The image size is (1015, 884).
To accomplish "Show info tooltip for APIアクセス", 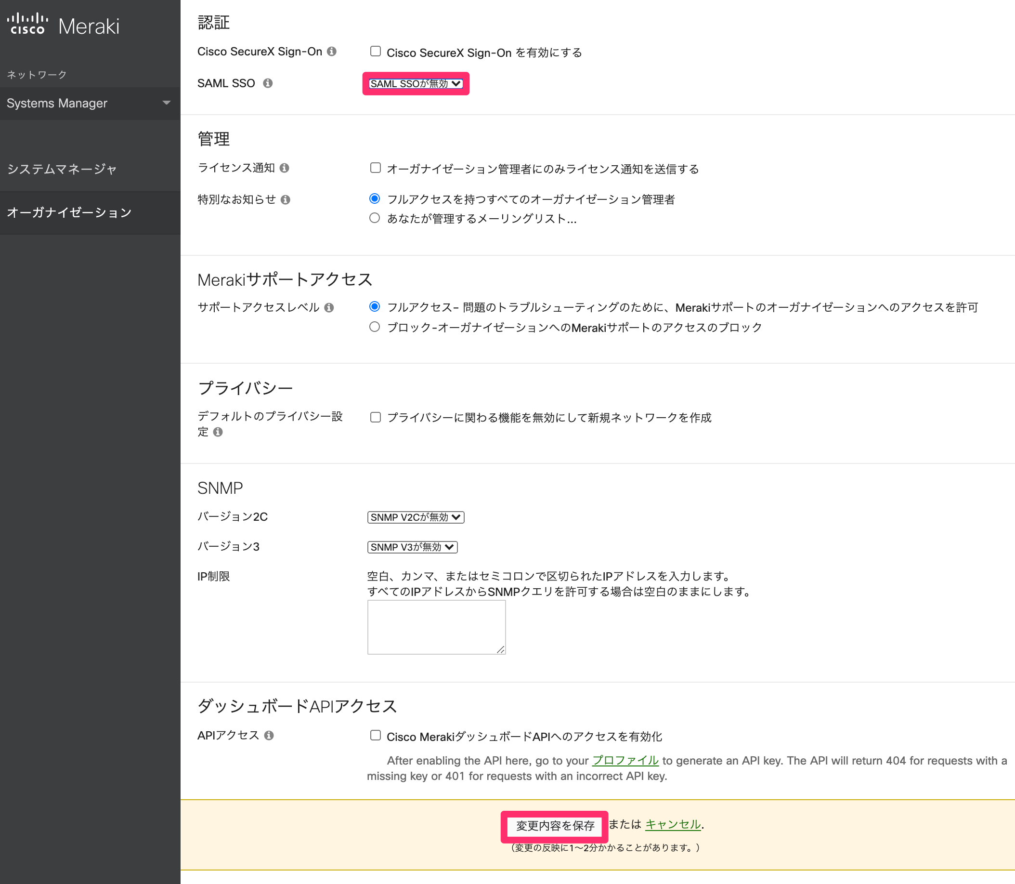I will pyautogui.click(x=269, y=736).
